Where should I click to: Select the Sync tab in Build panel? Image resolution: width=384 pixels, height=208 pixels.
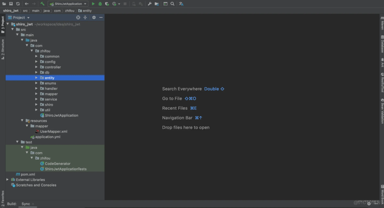click(x=26, y=204)
